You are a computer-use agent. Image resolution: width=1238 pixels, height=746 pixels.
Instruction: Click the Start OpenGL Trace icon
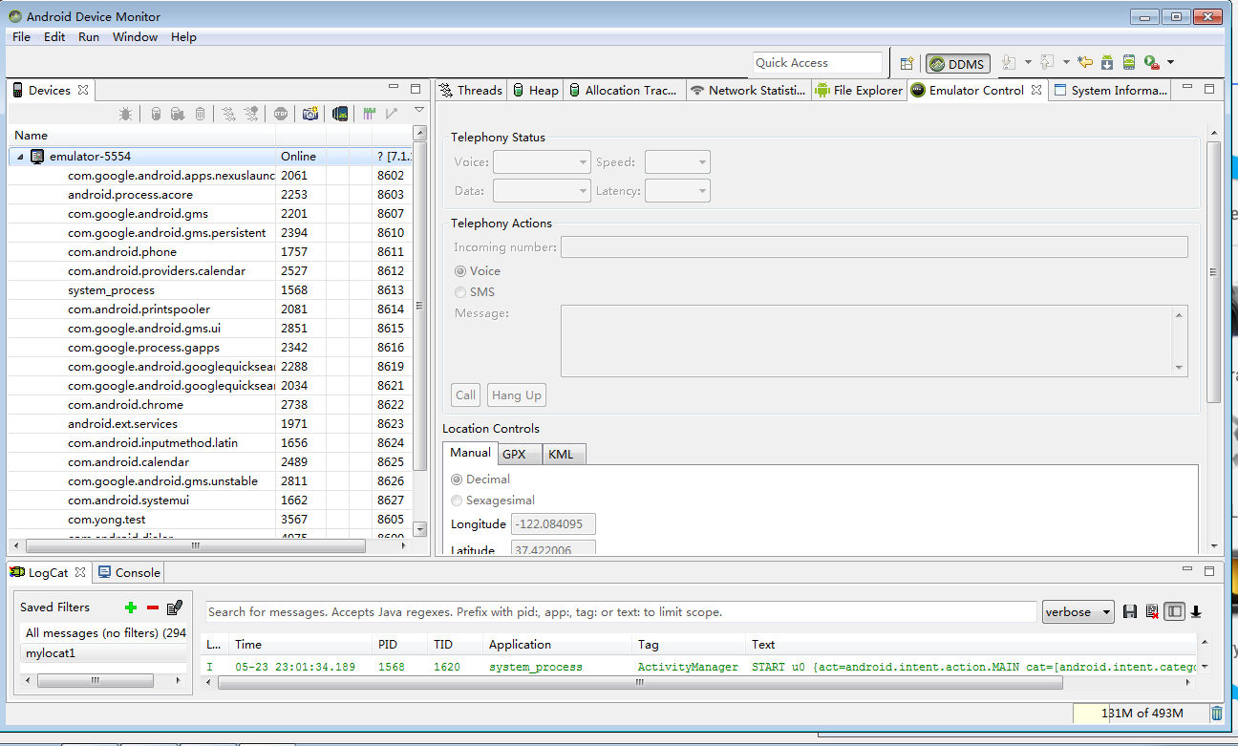coord(391,114)
